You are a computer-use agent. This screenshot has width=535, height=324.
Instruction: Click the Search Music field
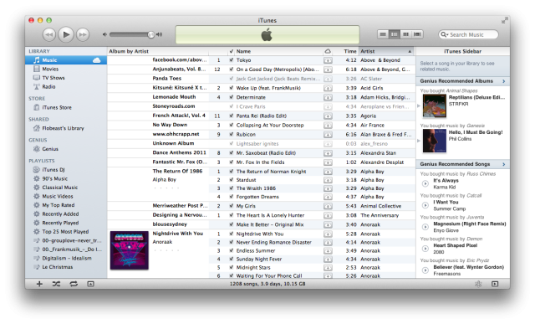tap(468, 34)
